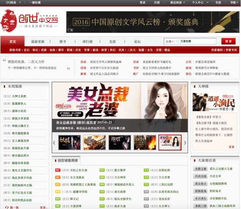Open 科幻·灵异 category

tap(117, 50)
